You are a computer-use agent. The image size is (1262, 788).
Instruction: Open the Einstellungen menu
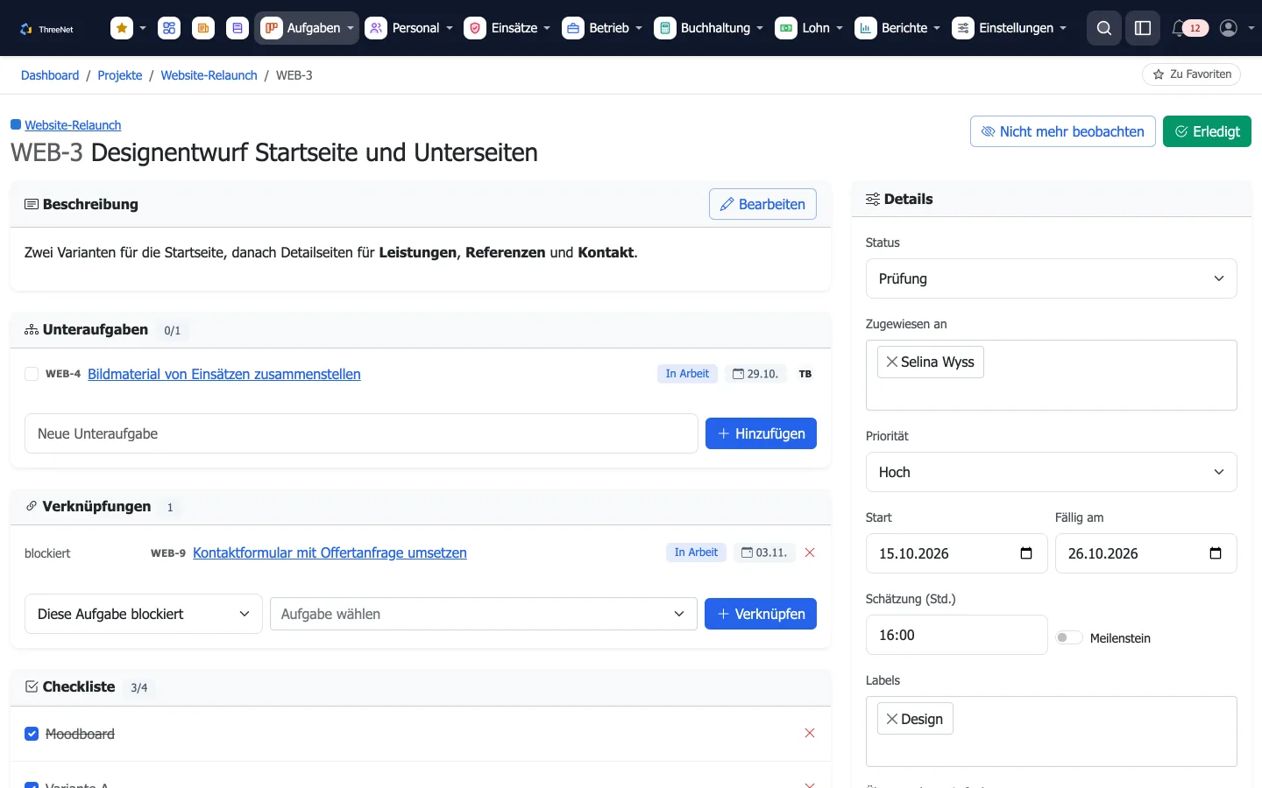click(x=1010, y=28)
